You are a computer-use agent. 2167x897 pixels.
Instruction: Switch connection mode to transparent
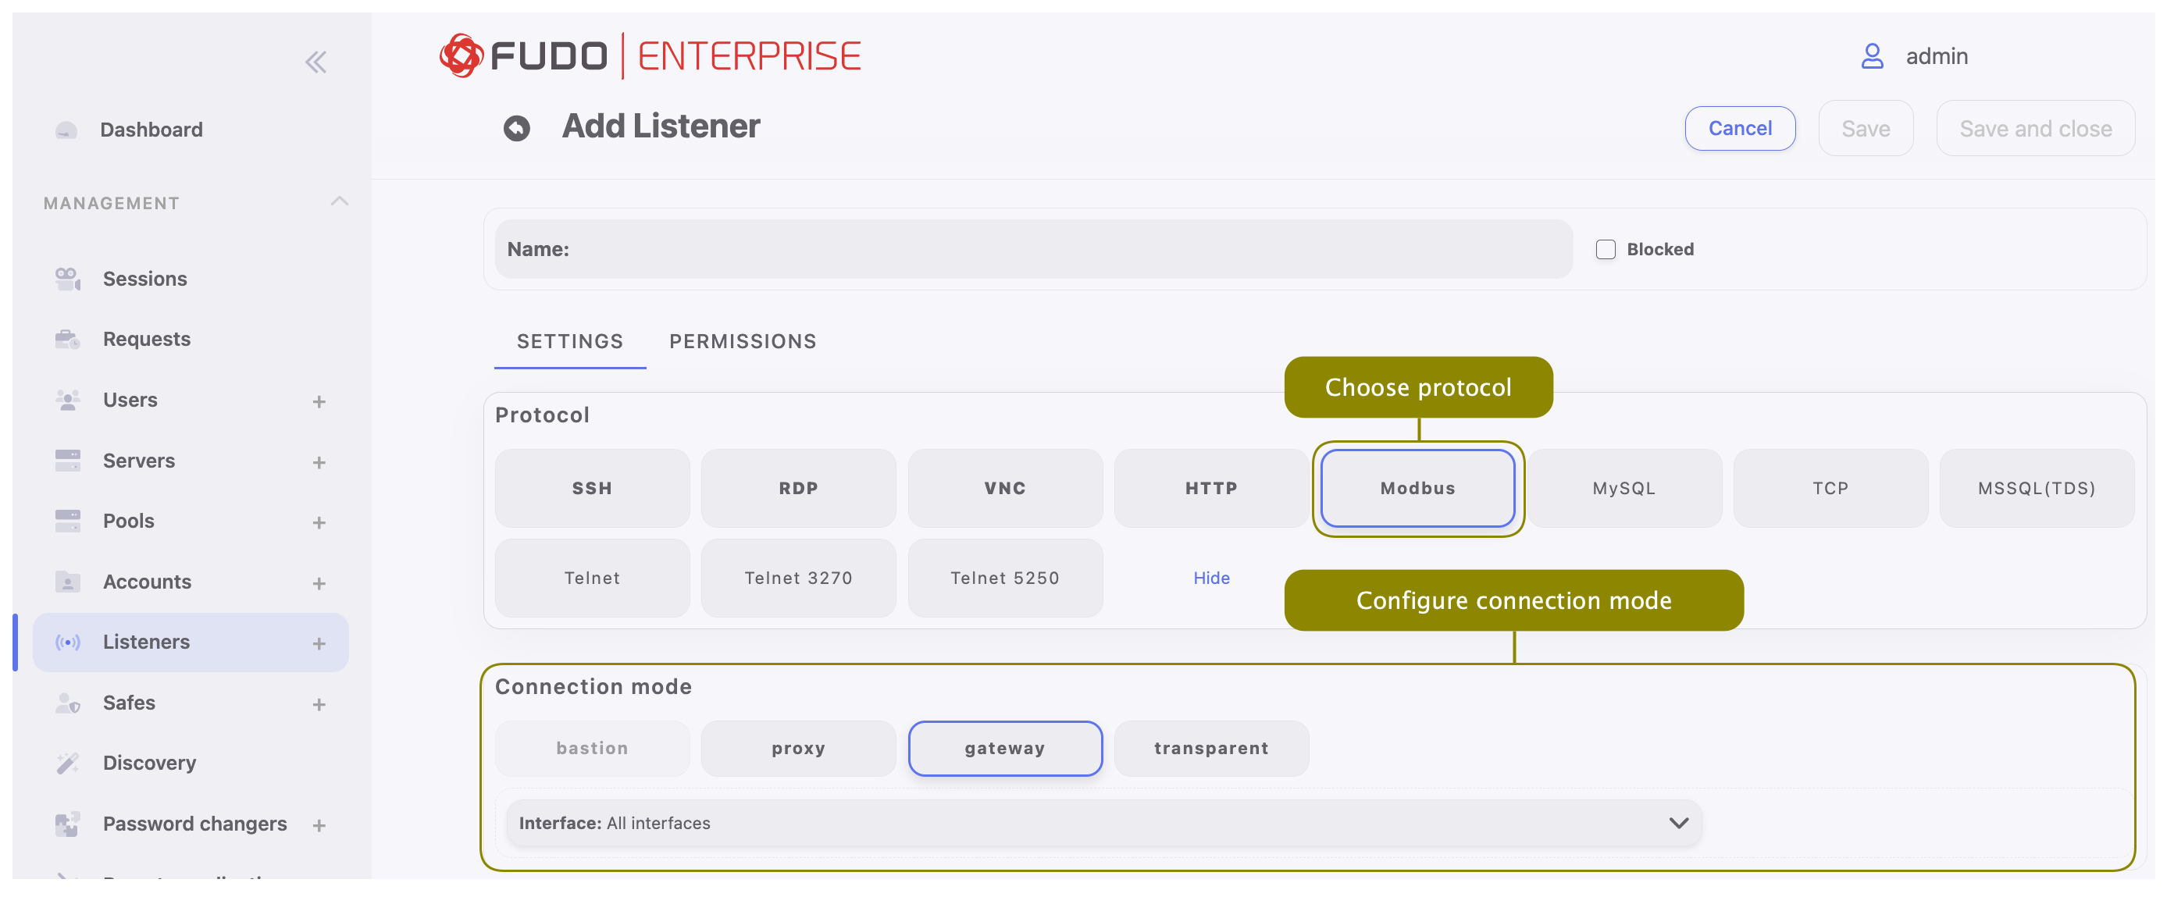1210,748
